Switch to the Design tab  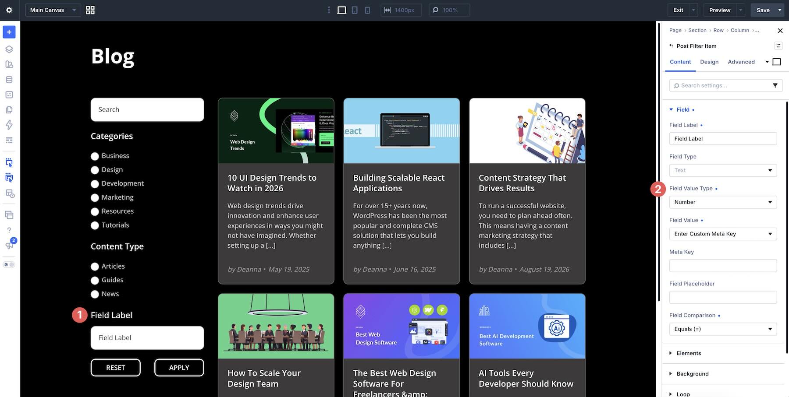click(x=709, y=62)
